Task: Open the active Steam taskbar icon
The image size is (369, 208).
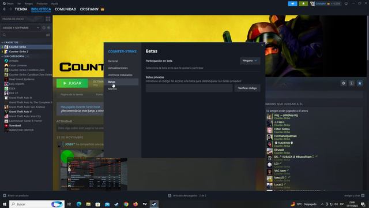Action: (x=154, y=204)
